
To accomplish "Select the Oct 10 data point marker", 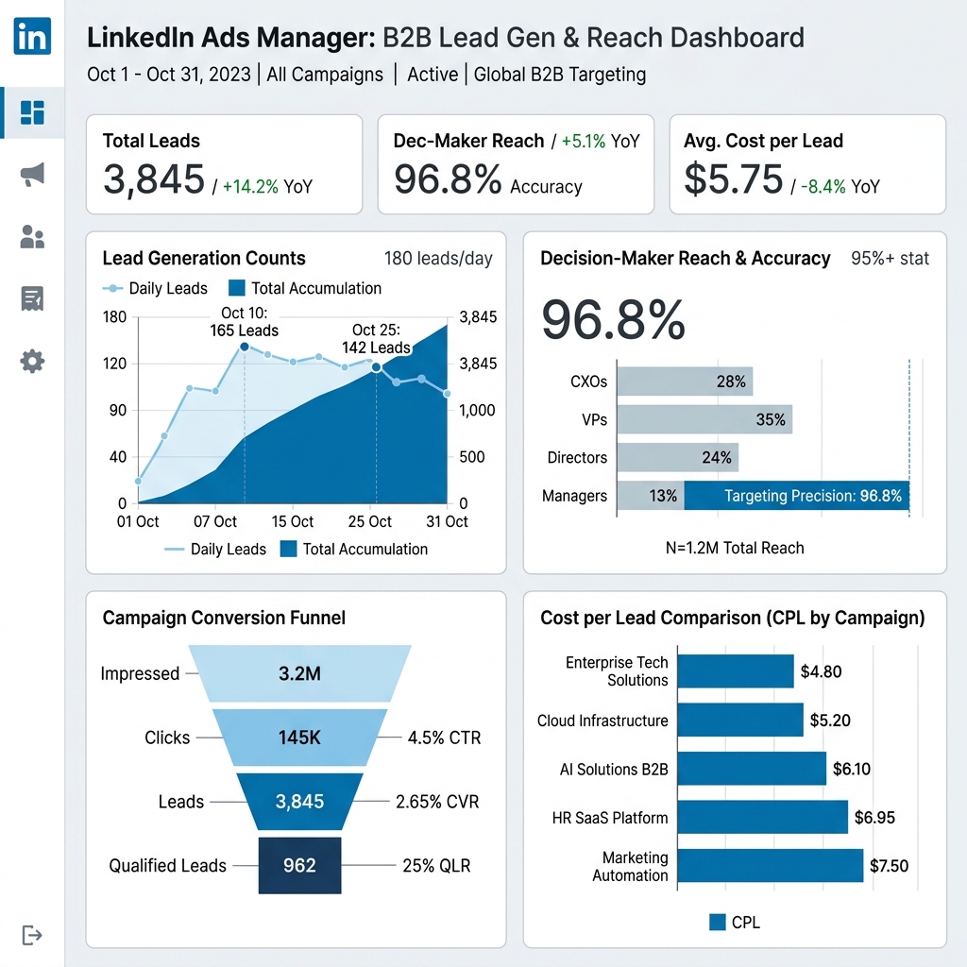I will (x=245, y=348).
